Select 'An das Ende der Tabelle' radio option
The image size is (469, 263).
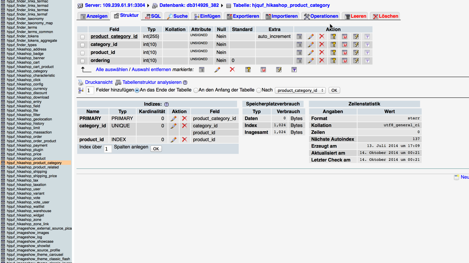point(137,90)
